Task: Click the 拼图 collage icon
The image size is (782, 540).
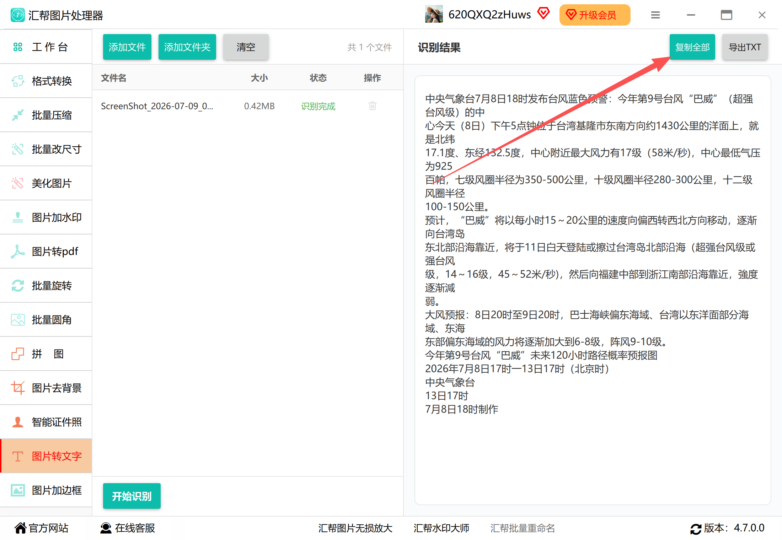Action: [18, 354]
